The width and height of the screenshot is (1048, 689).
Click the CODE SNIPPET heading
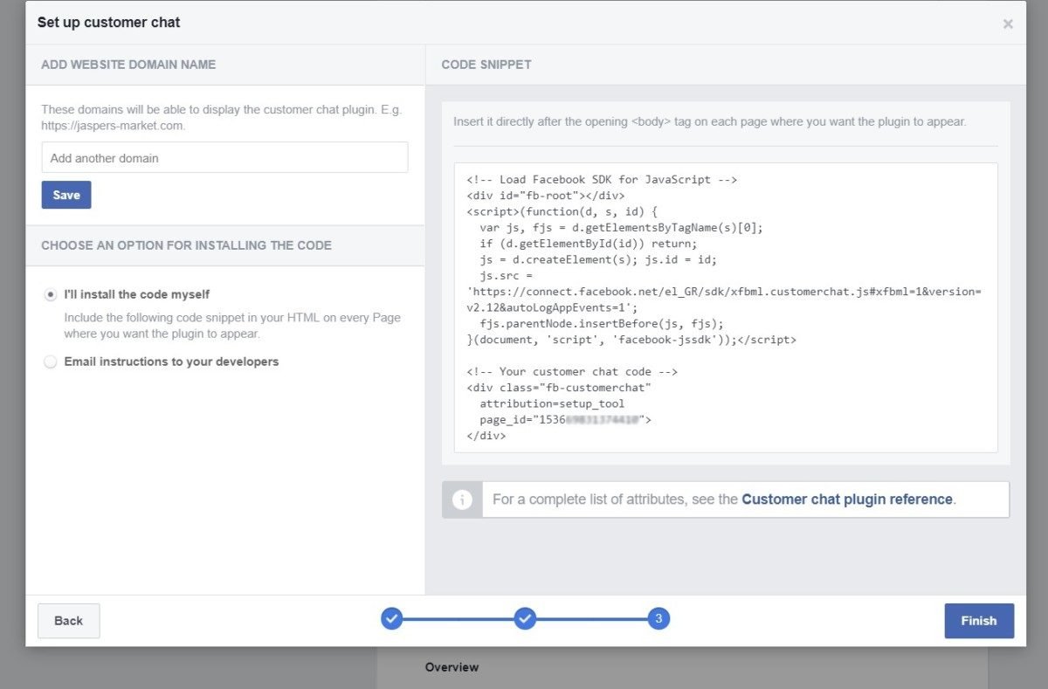click(x=486, y=65)
